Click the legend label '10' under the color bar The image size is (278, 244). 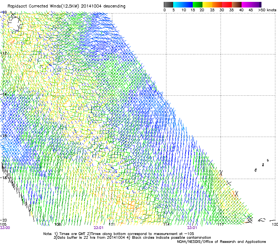coord(184,10)
